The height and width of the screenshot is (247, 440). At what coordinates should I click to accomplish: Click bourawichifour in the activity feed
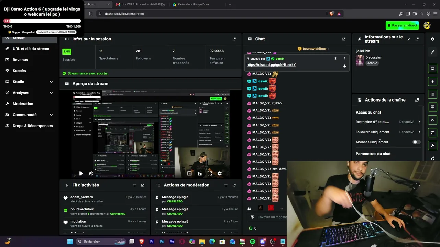pyautogui.click(x=82, y=209)
